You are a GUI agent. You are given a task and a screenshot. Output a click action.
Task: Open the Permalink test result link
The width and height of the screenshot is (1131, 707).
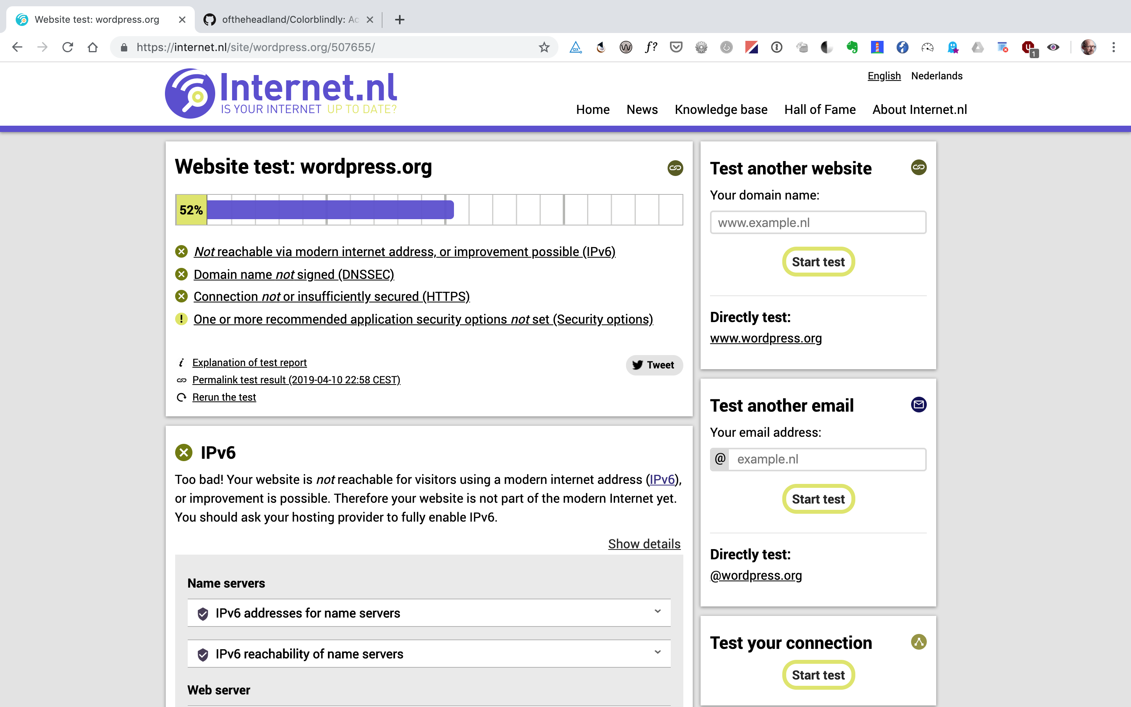click(296, 380)
